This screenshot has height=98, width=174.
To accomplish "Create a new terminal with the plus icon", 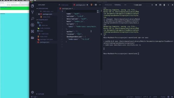I will (x=156, y=5).
